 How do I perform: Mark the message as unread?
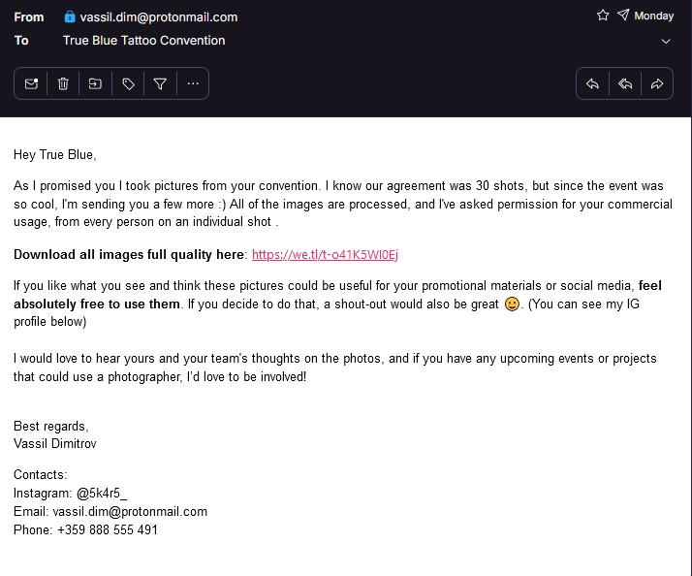coord(31,84)
